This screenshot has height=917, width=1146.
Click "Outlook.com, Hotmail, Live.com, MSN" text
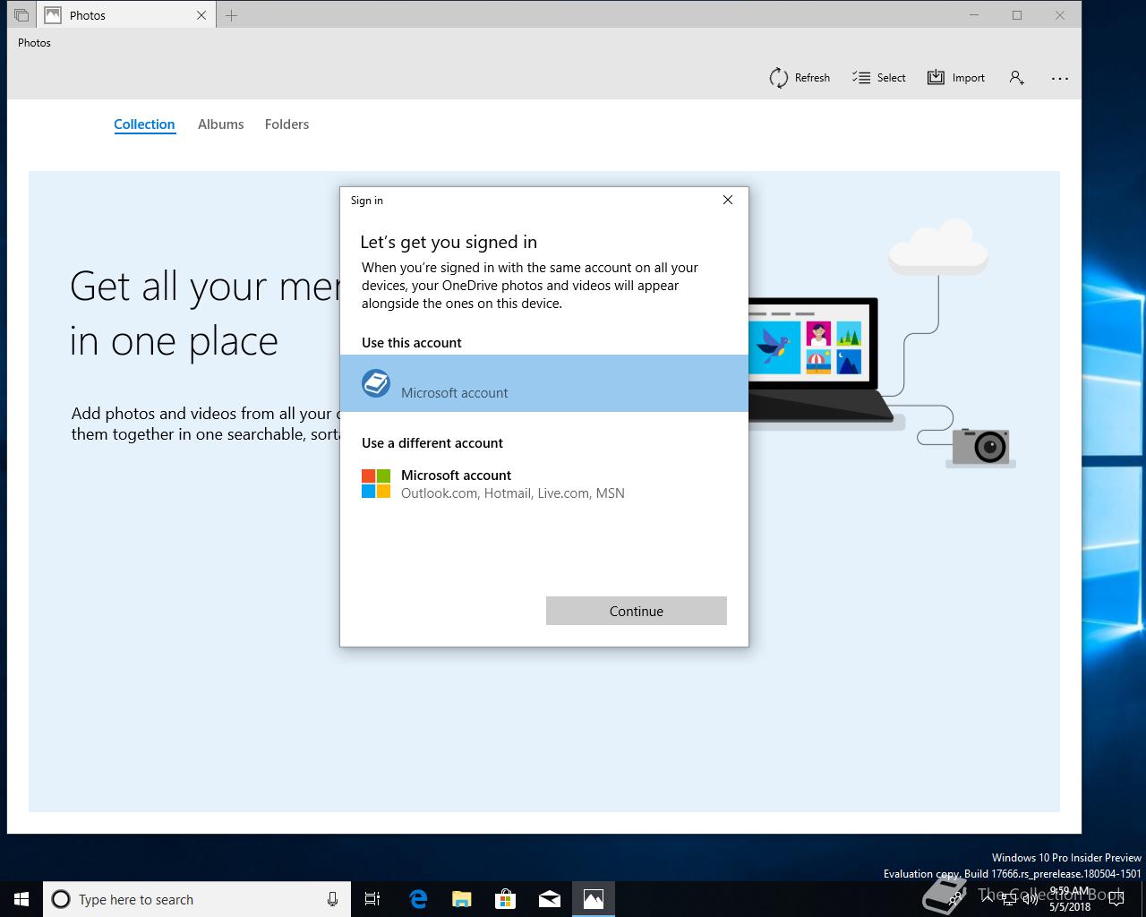pyautogui.click(x=513, y=493)
